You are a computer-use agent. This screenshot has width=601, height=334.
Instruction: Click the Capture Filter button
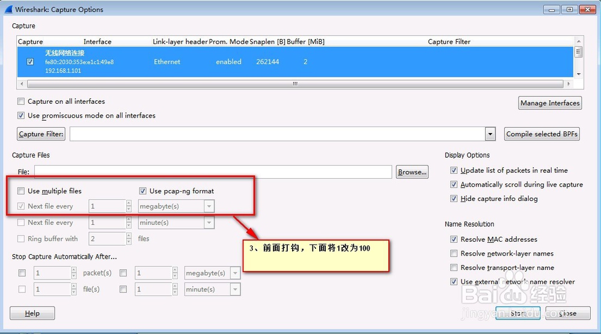pos(41,134)
